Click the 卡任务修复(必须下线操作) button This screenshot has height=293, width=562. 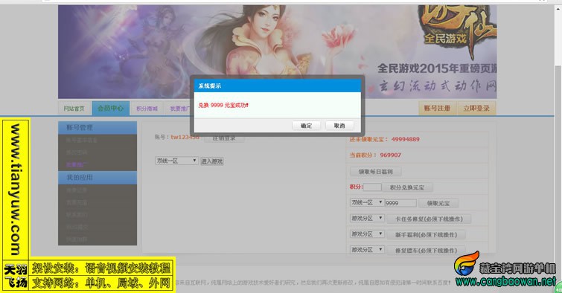[x=429, y=219]
